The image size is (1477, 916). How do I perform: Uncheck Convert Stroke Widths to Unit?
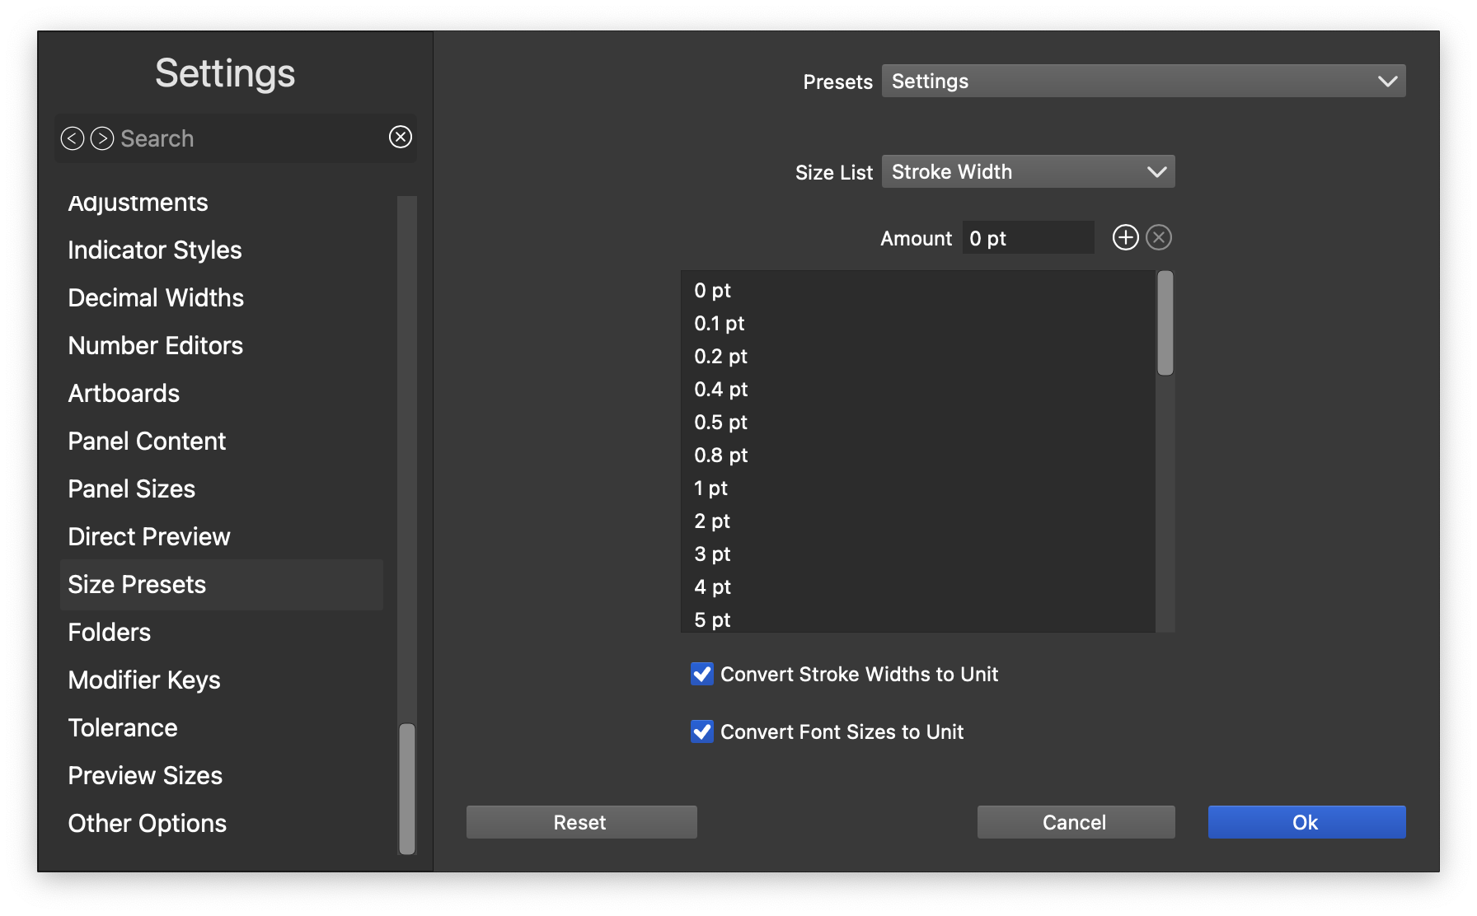click(x=702, y=674)
